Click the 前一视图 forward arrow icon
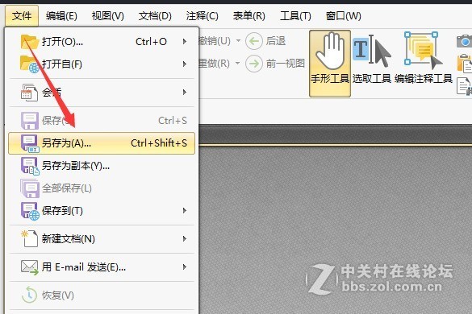 [254, 64]
